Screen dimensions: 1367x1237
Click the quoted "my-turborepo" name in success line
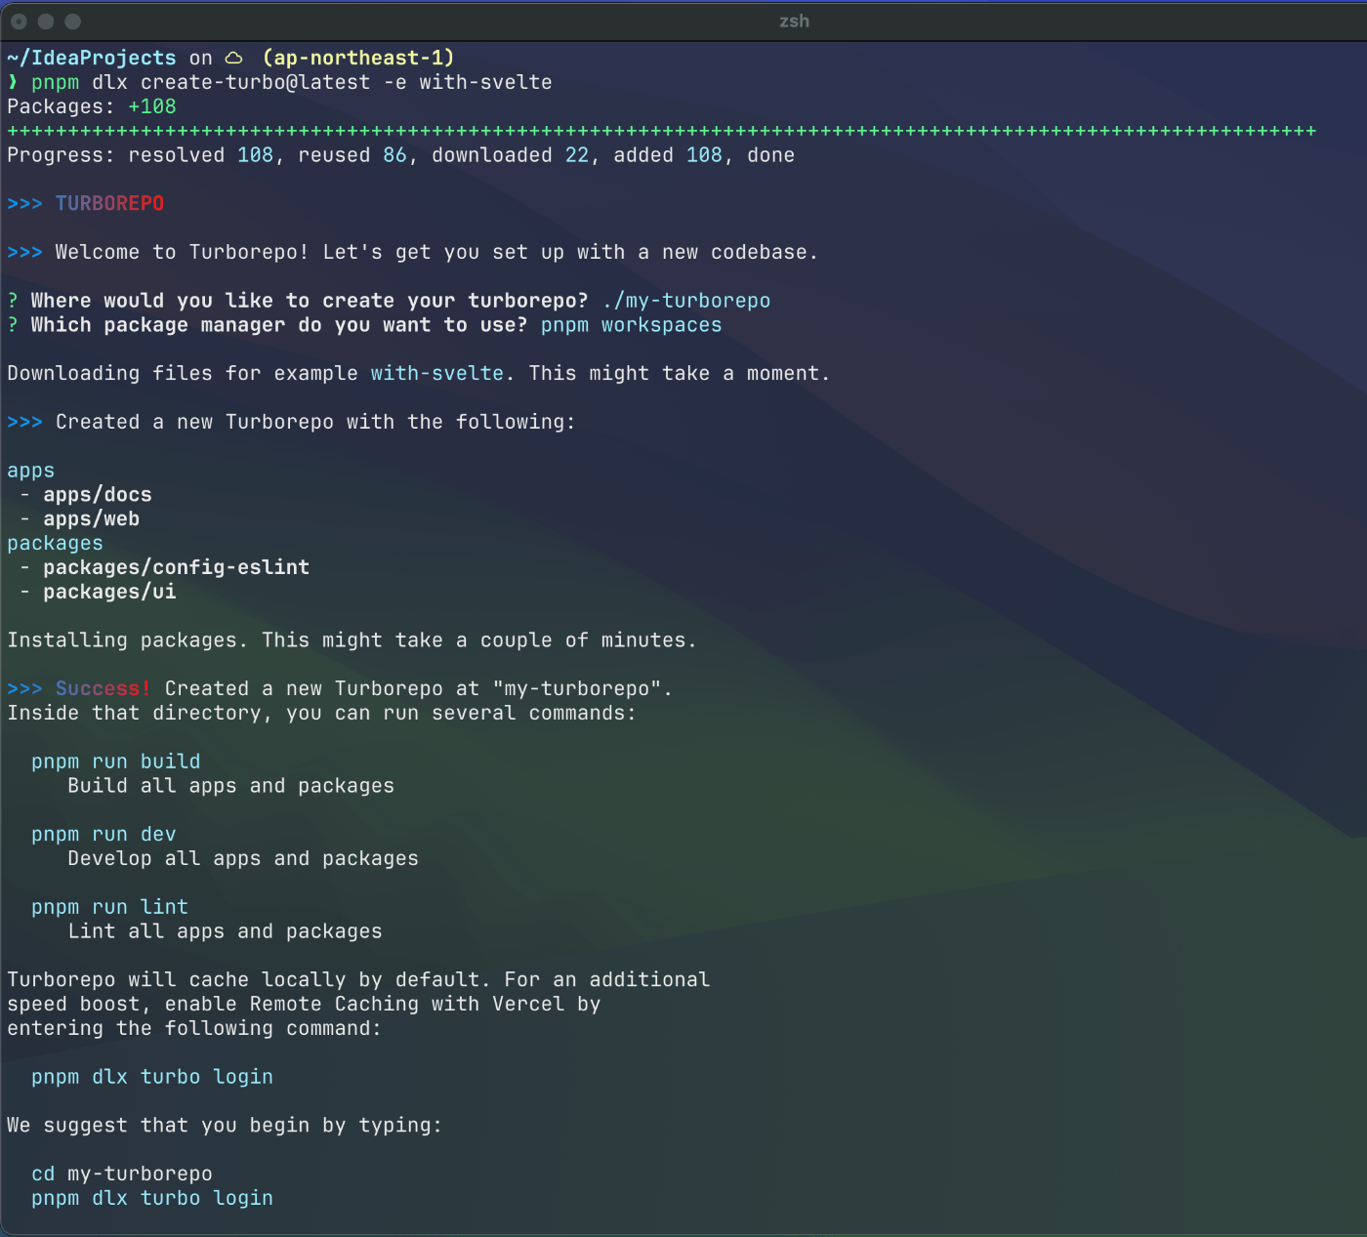tap(577, 688)
